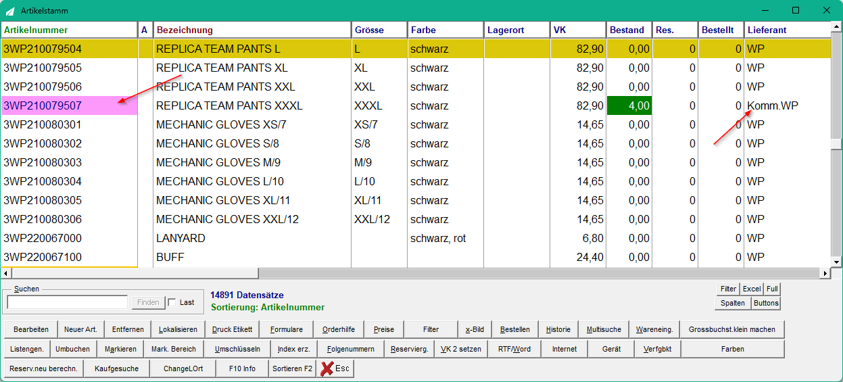
Task: Click the Bestellt column header
Action: pos(721,30)
